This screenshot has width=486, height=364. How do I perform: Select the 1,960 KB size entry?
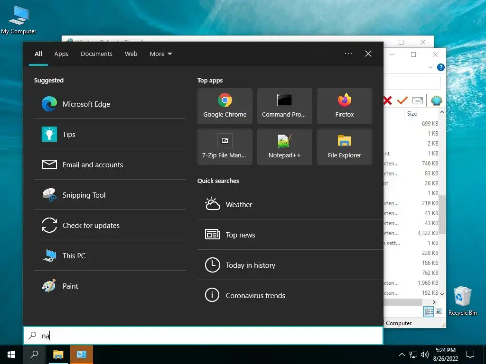(x=428, y=283)
